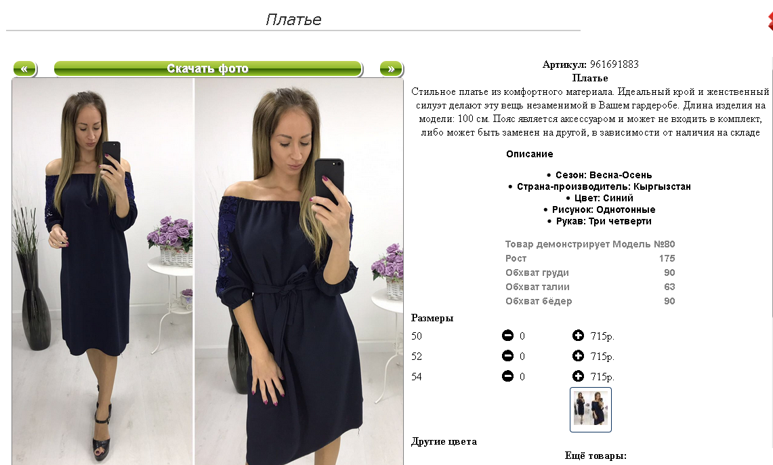The height and width of the screenshot is (465, 773).
Task: Open the right close-up dress photo
Action: point(299,271)
